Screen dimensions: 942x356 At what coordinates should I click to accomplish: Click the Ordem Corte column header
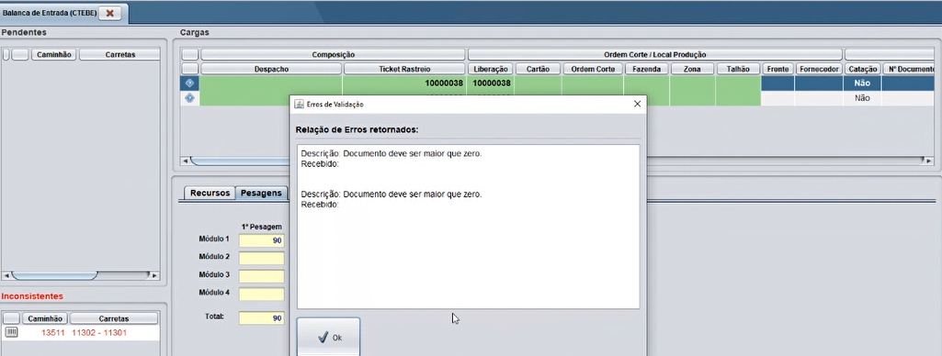tap(593, 69)
